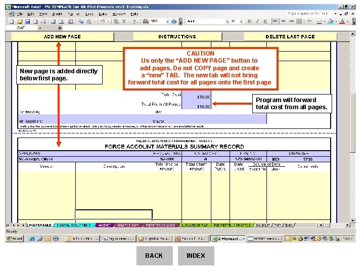Click the AutoSum sigma icon
The width and height of the screenshot is (364, 273).
(x=124, y=21)
